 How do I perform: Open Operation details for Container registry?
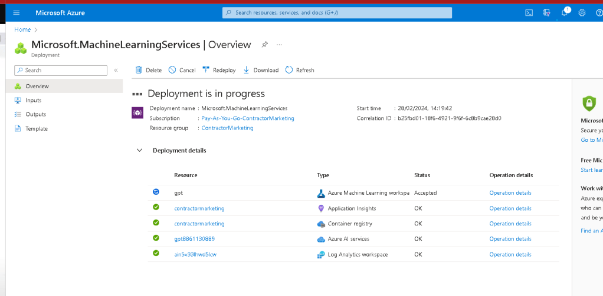(x=510, y=224)
